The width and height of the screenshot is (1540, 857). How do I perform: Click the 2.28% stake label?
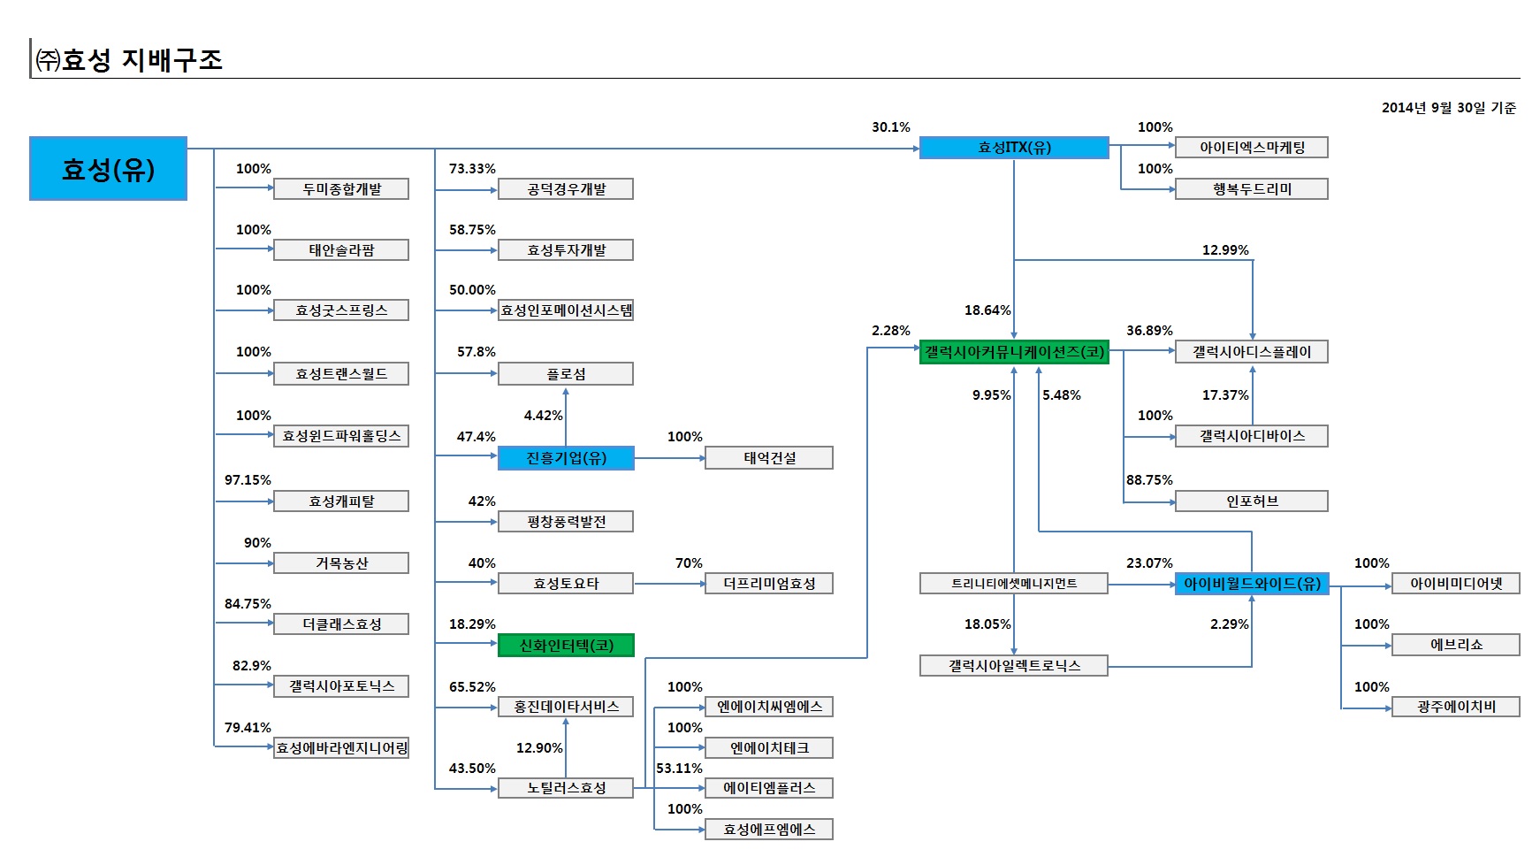pos(891,331)
